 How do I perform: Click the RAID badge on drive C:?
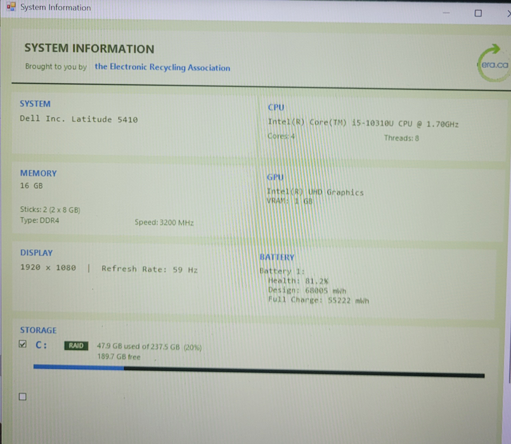(x=76, y=346)
